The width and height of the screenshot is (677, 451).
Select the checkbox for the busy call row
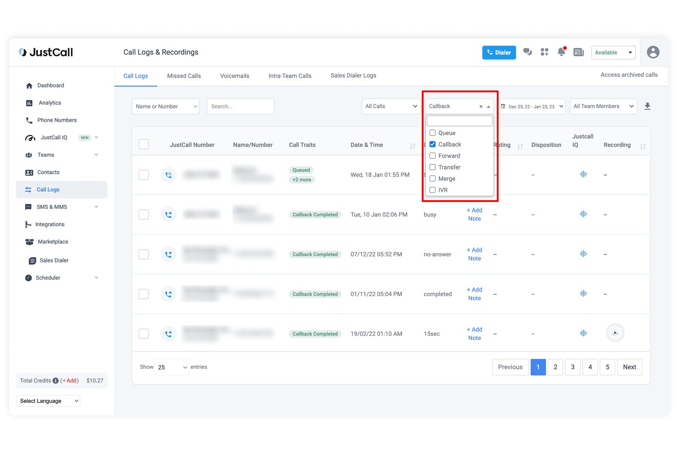coord(144,214)
